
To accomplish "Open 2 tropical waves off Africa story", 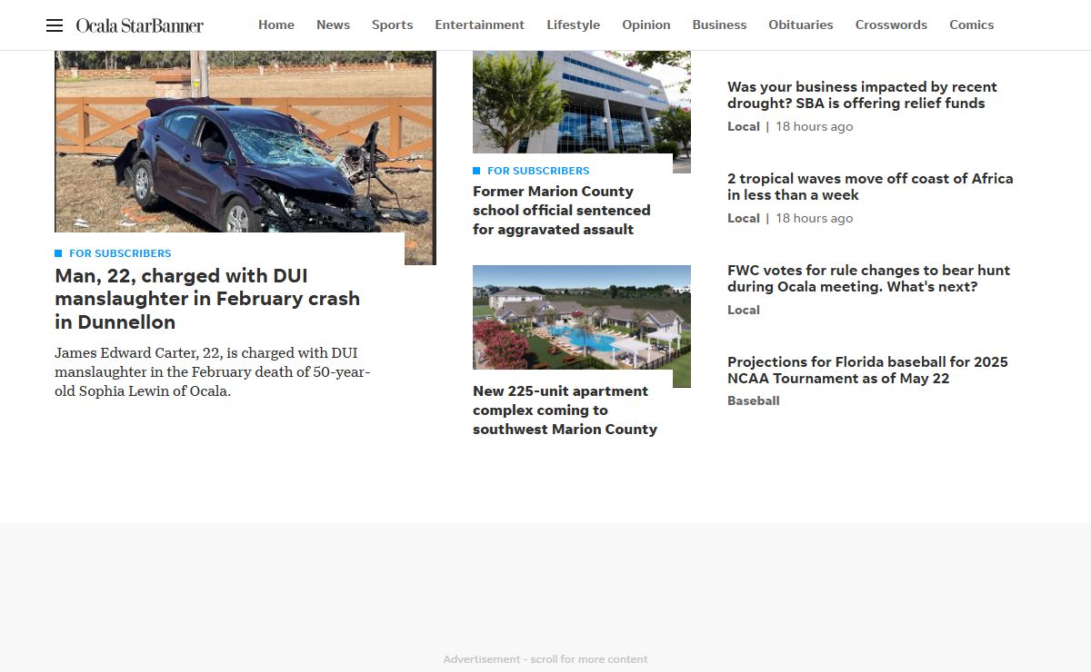I will coord(870,187).
